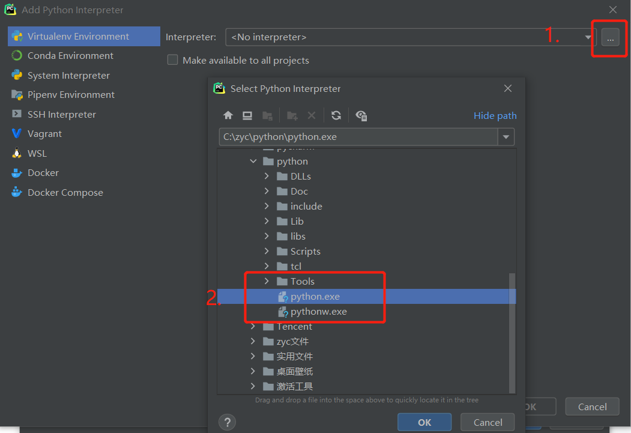This screenshot has width=631, height=433.
Task: Enable Make available to all projects
Action: click(x=173, y=60)
